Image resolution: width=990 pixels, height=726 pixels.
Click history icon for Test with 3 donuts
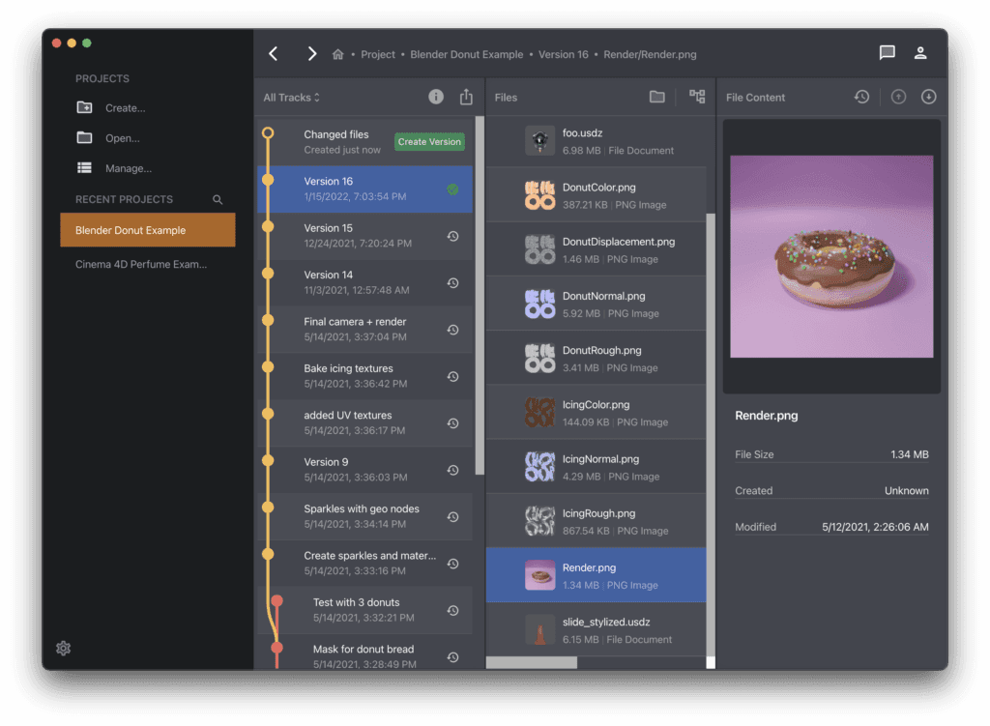tap(452, 610)
